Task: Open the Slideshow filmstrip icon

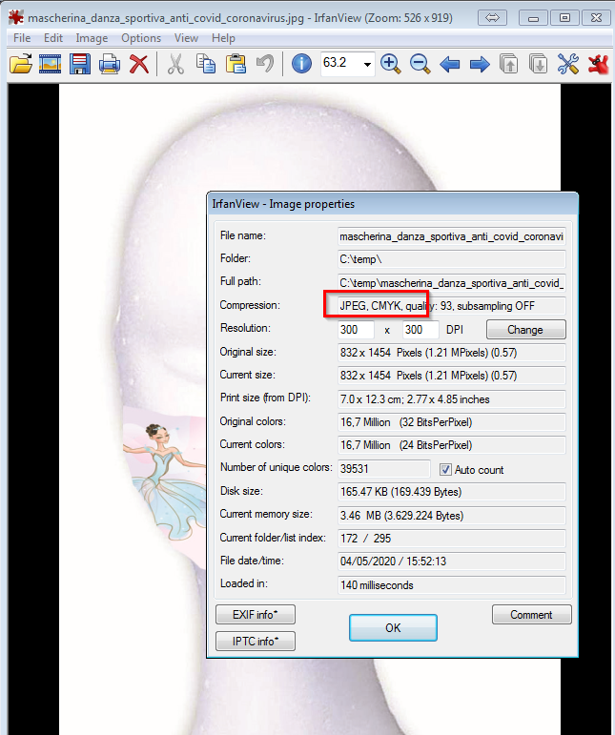Action: pos(51,63)
